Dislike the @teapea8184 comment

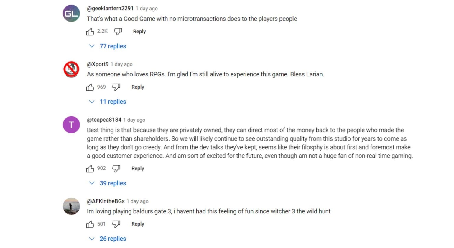116,169
